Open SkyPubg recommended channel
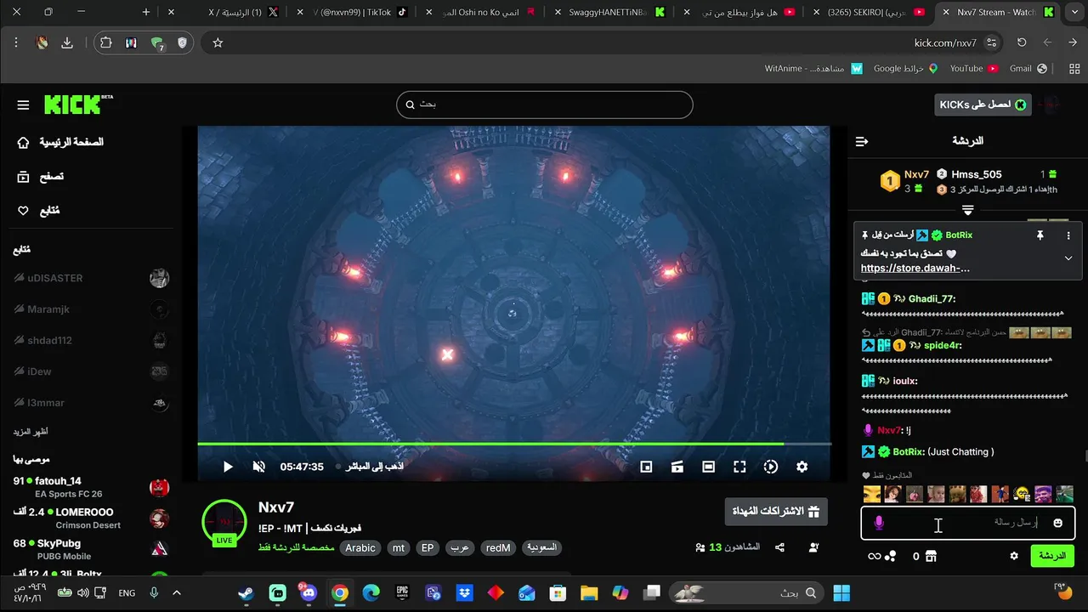 click(92, 549)
